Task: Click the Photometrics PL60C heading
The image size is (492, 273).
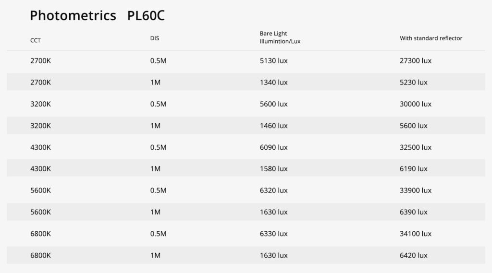Action: coord(97,16)
